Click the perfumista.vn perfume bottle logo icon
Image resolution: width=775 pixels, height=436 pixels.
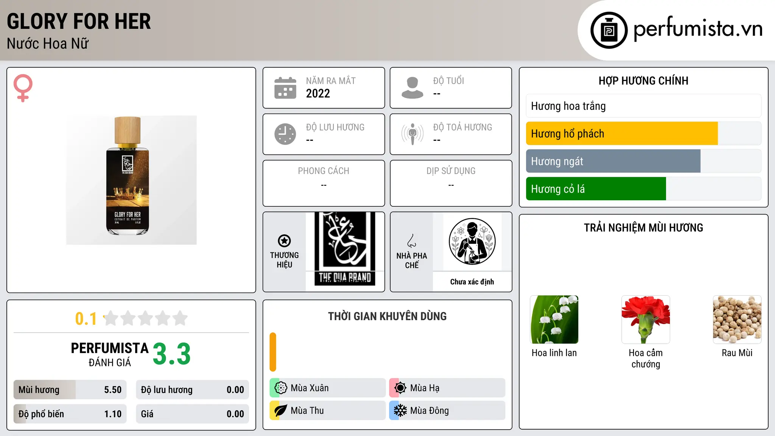point(609,30)
